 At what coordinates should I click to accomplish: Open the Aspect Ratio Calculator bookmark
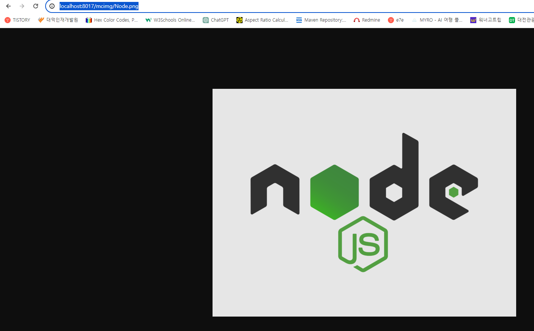(262, 20)
